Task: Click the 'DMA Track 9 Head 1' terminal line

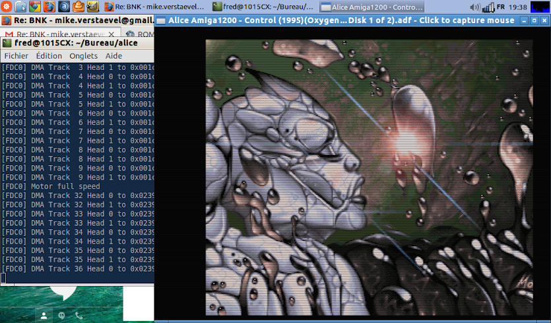Action: click(x=78, y=177)
